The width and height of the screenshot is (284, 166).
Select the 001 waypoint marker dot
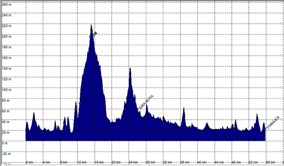[x=80, y=103]
